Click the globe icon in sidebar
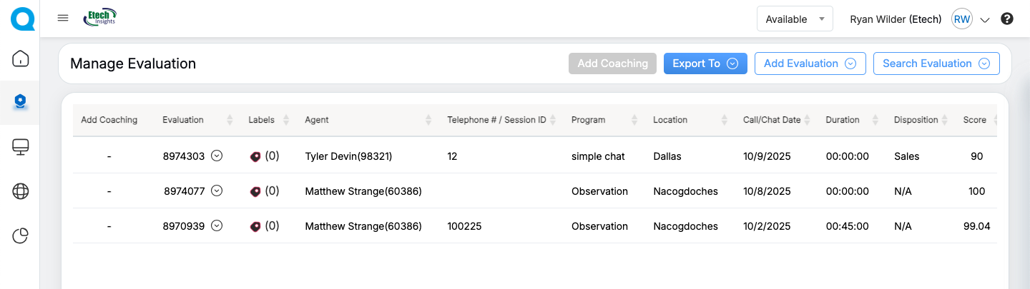The image size is (1030, 289). [x=20, y=191]
